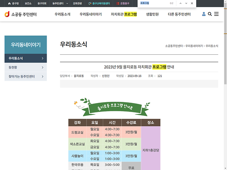
Task: Click the 한국무용 cell in the table
Action: pyautogui.click(x=77, y=165)
